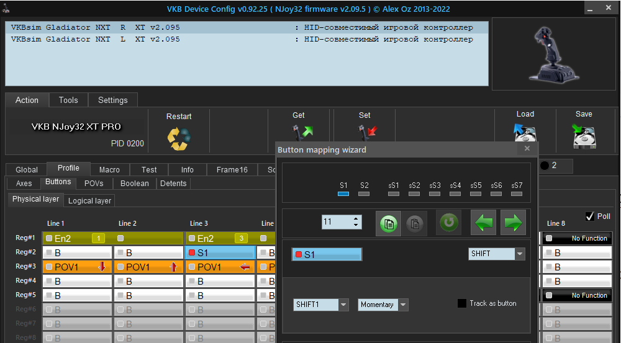Toggle S1 indicator in wizard top row
Screen dimensions: 621x343
(343, 194)
